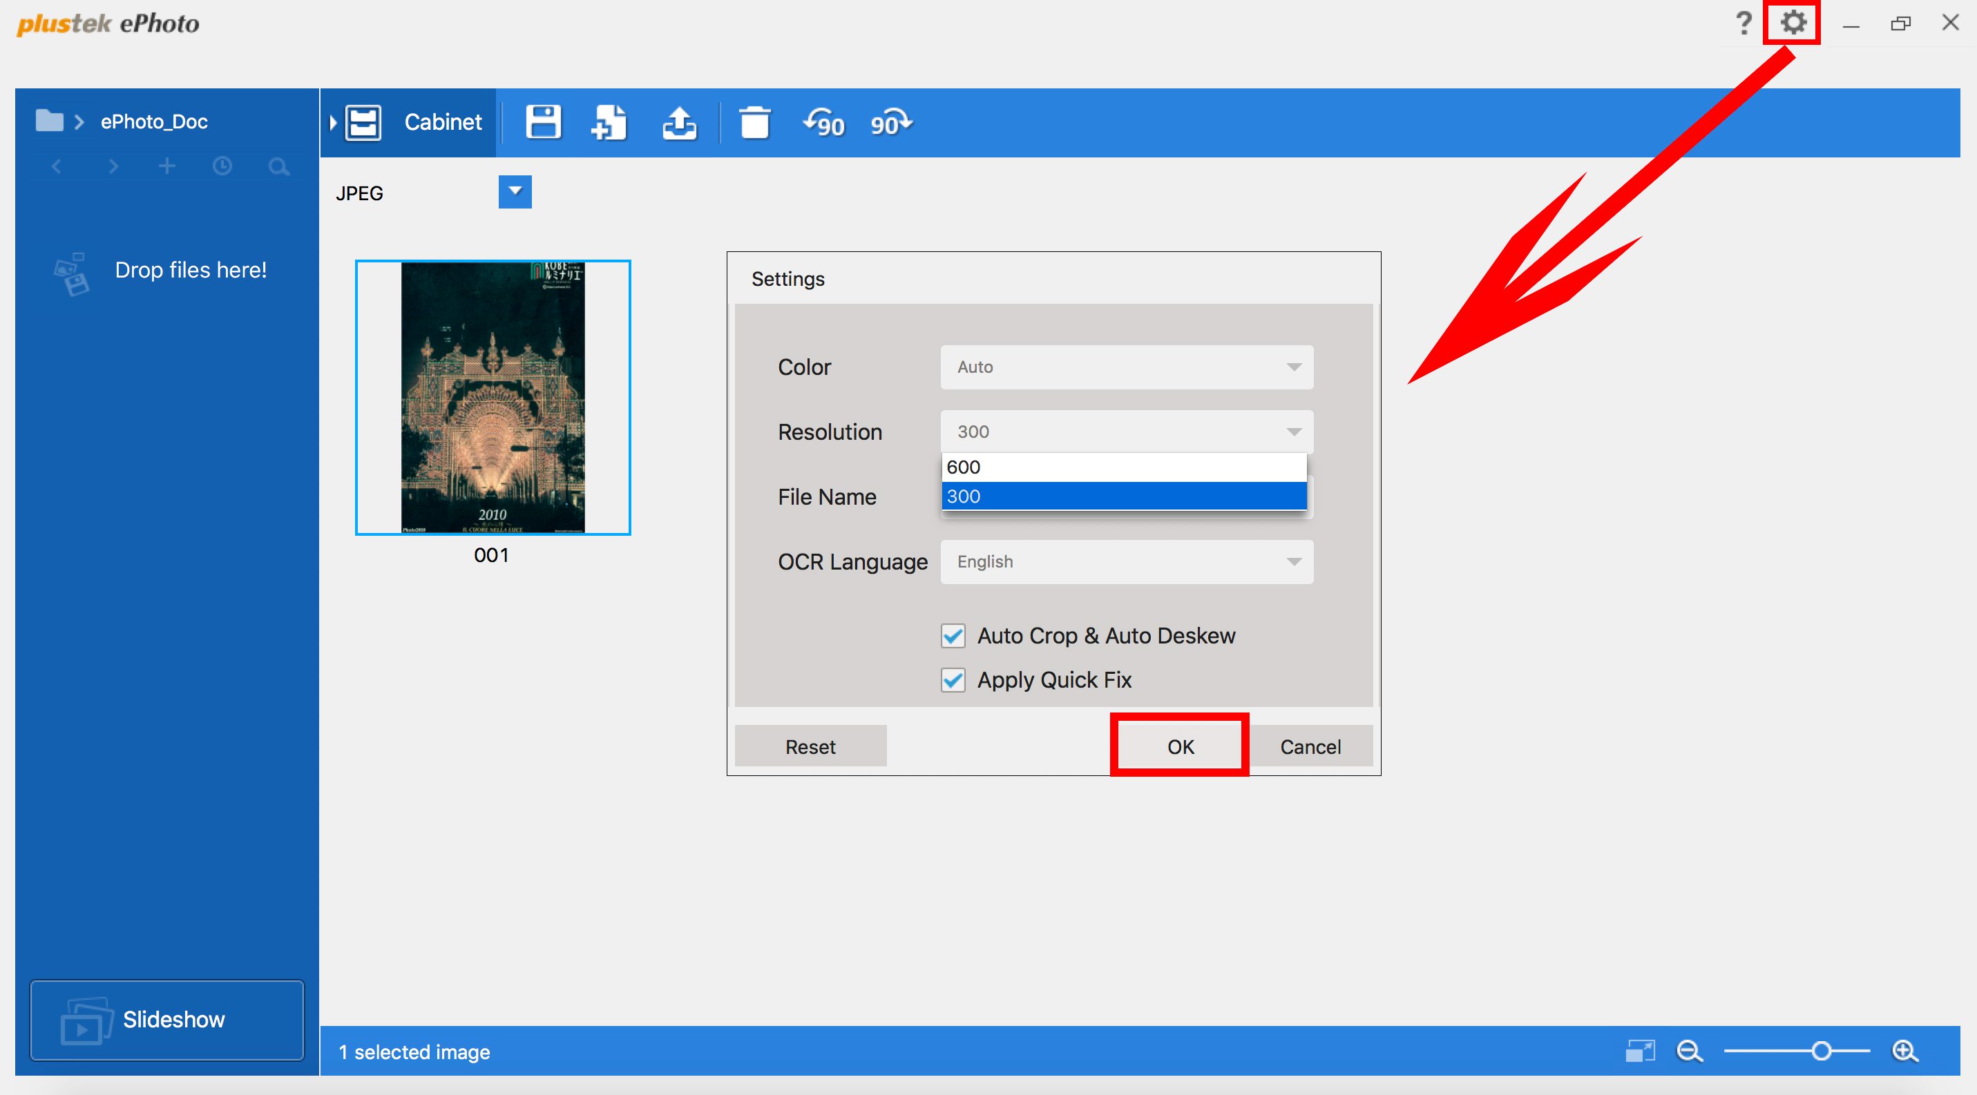1977x1095 pixels.
Task: Click the zoom out magnifier icon
Action: [1689, 1052]
